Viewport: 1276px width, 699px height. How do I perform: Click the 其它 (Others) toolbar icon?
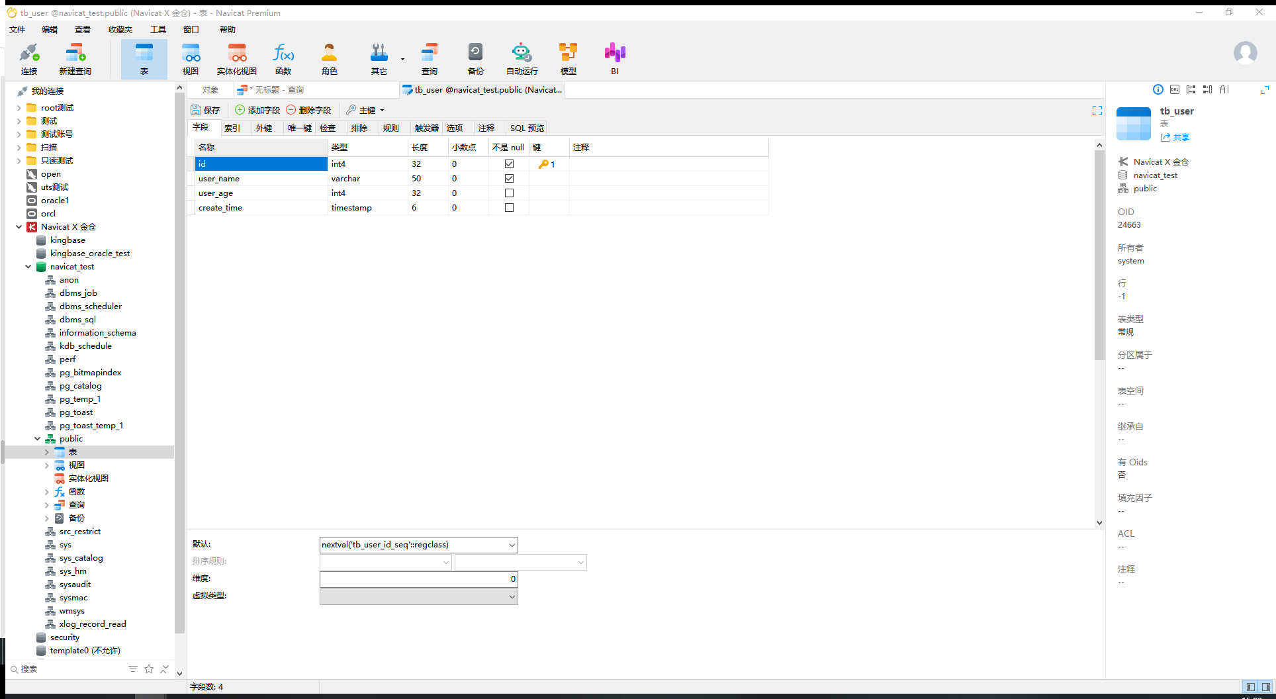click(x=379, y=59)
